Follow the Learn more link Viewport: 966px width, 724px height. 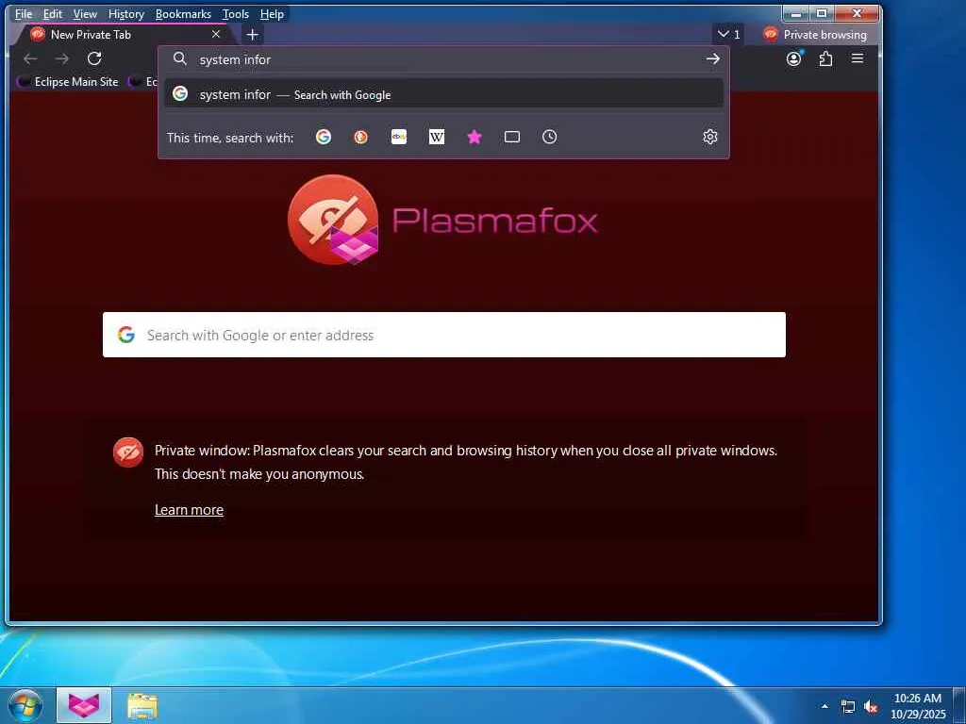point(189,510)
